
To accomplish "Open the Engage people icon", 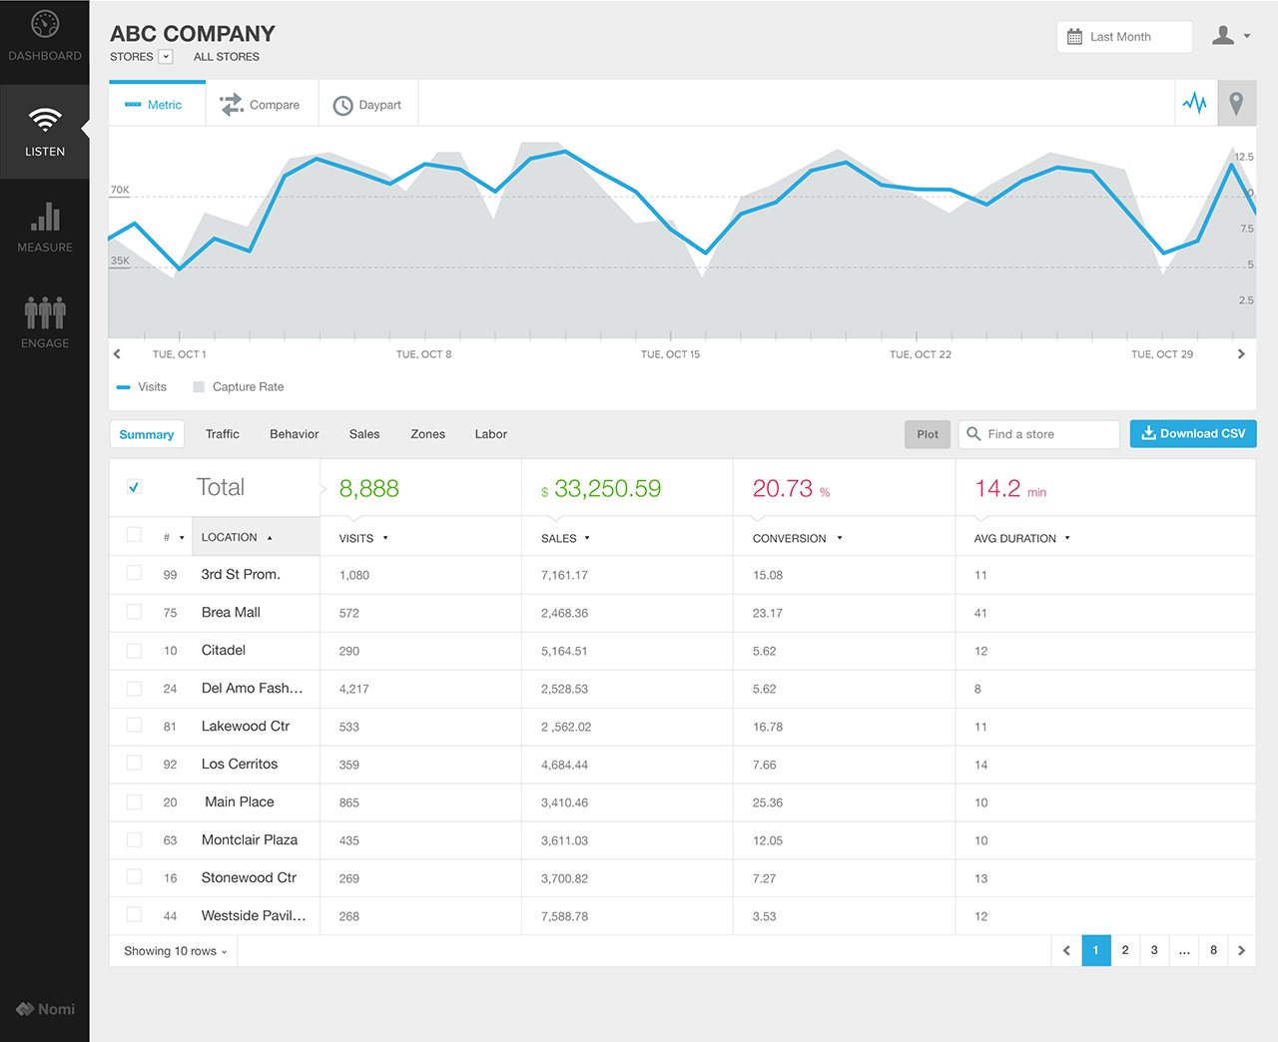I will coord(45,312).
